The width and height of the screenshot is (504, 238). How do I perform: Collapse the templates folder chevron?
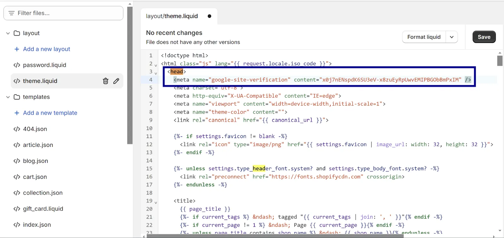(8, 97)
